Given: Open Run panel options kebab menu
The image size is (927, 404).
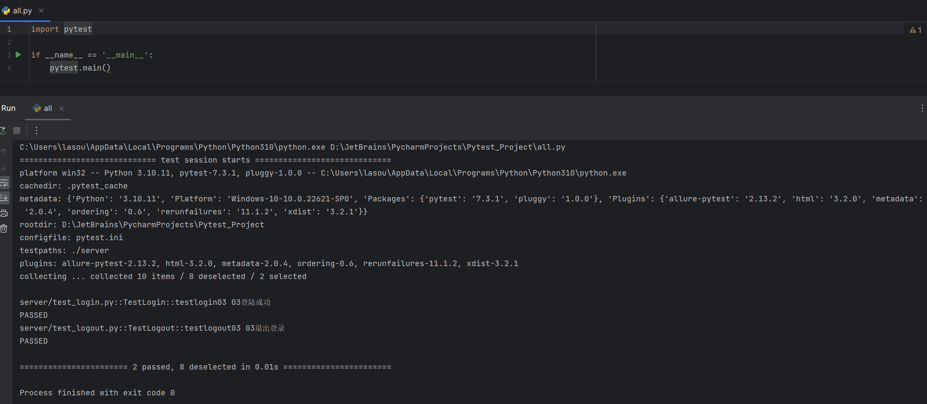Looking at the screenshot, I should pyautogui.click(x=922, y=108).
